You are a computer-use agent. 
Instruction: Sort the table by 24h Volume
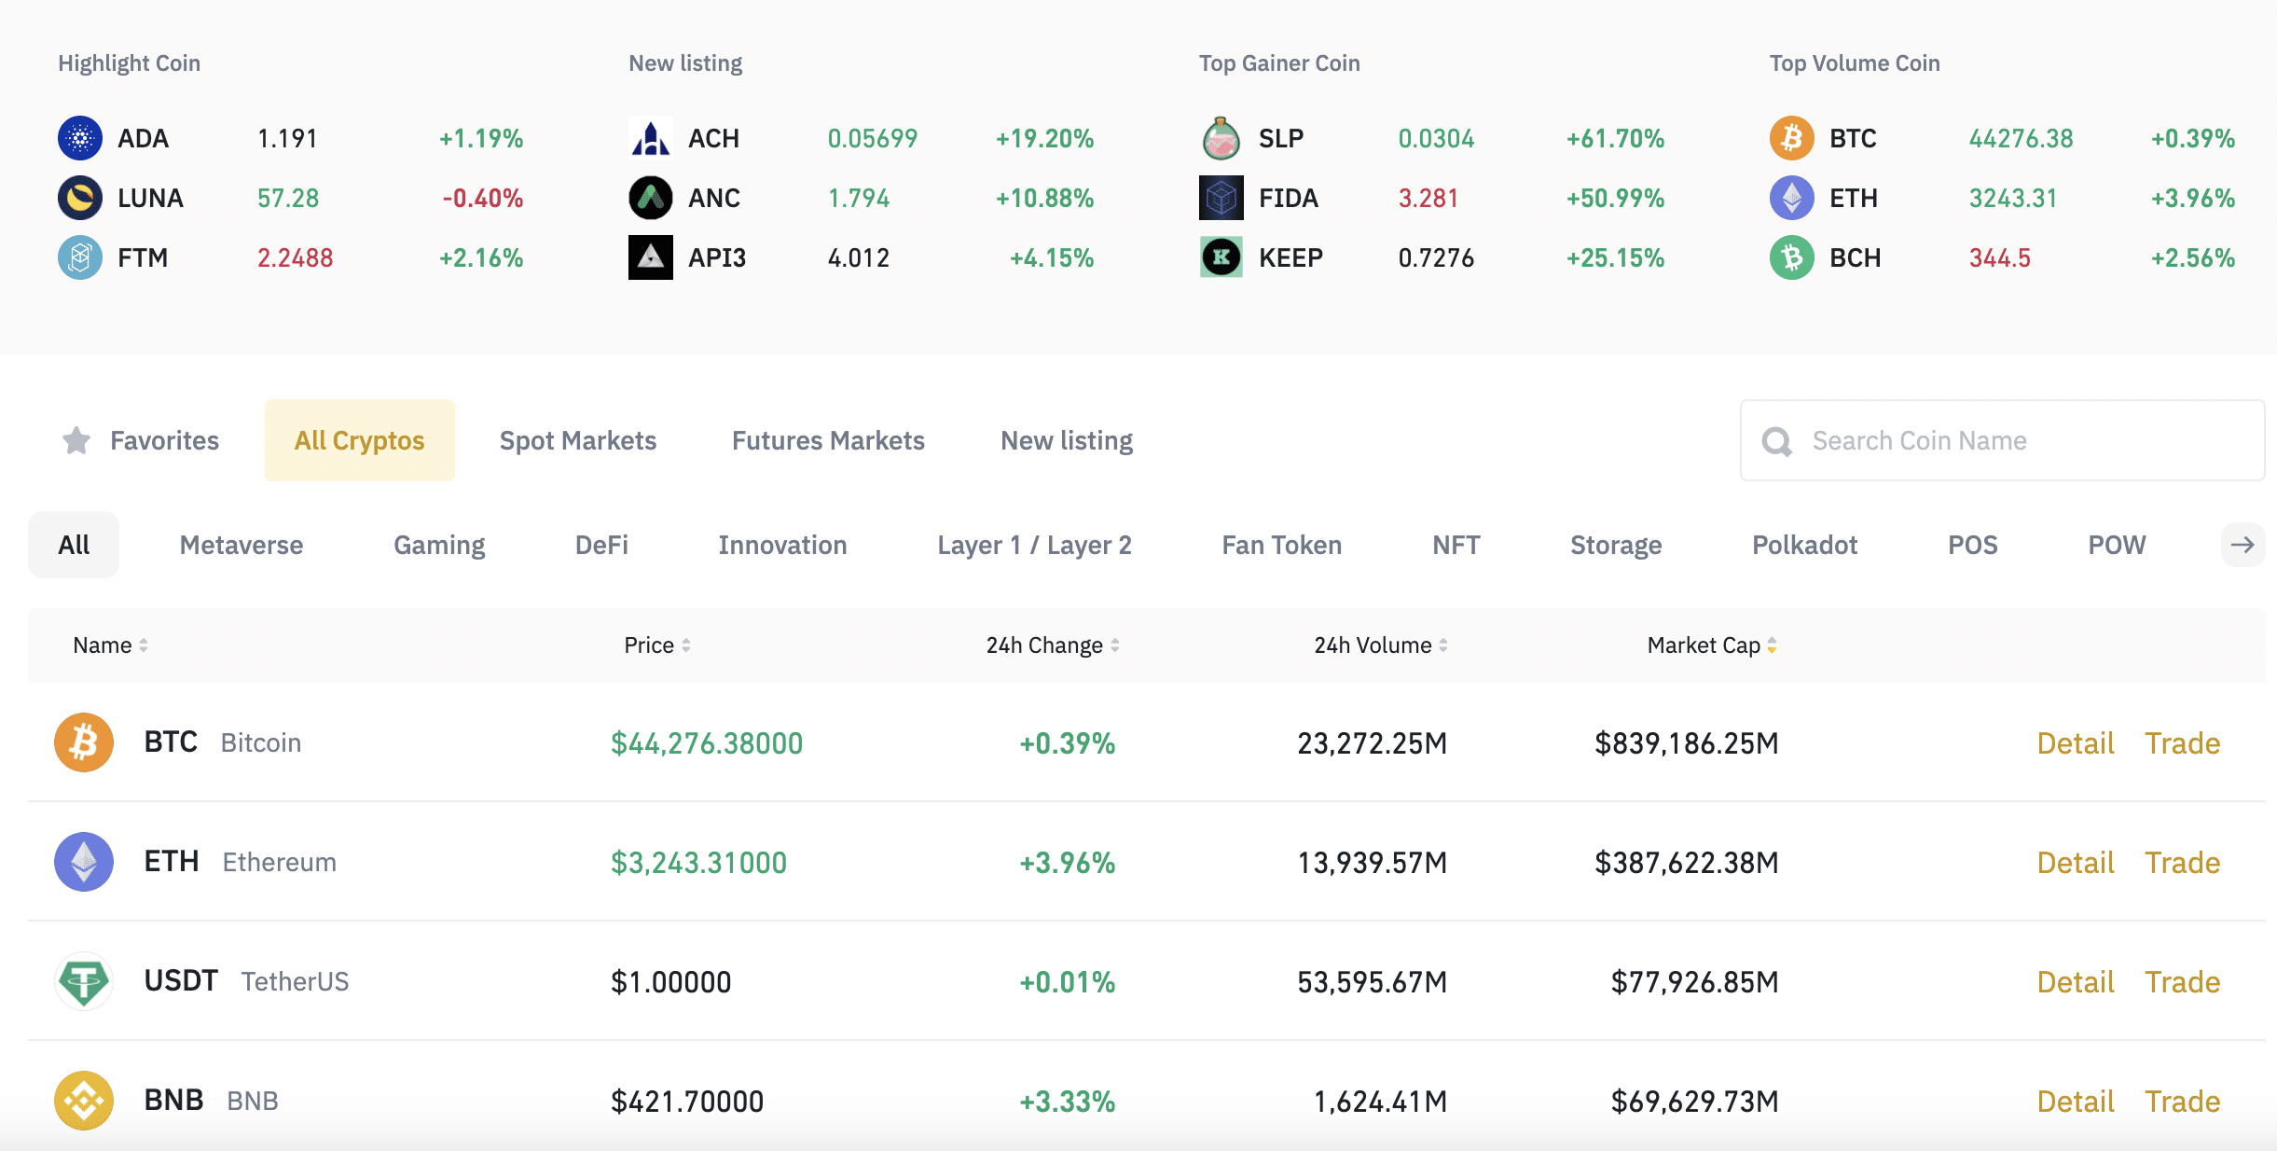pos(1381,645)
